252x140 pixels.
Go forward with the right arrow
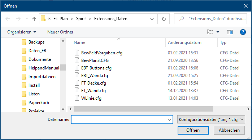[18, 19]
